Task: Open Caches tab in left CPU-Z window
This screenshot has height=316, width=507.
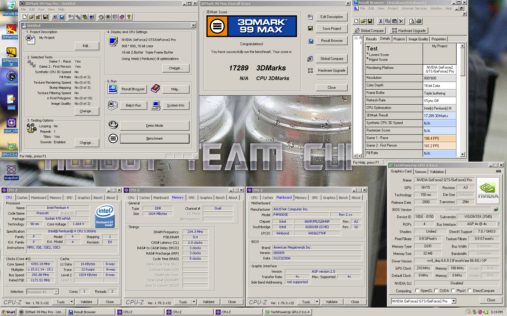Action: [x=22, y=198]
